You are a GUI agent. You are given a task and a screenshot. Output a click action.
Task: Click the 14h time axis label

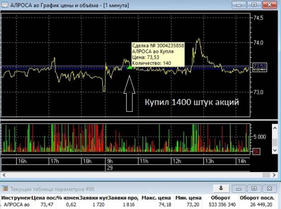tap(242, 161)
